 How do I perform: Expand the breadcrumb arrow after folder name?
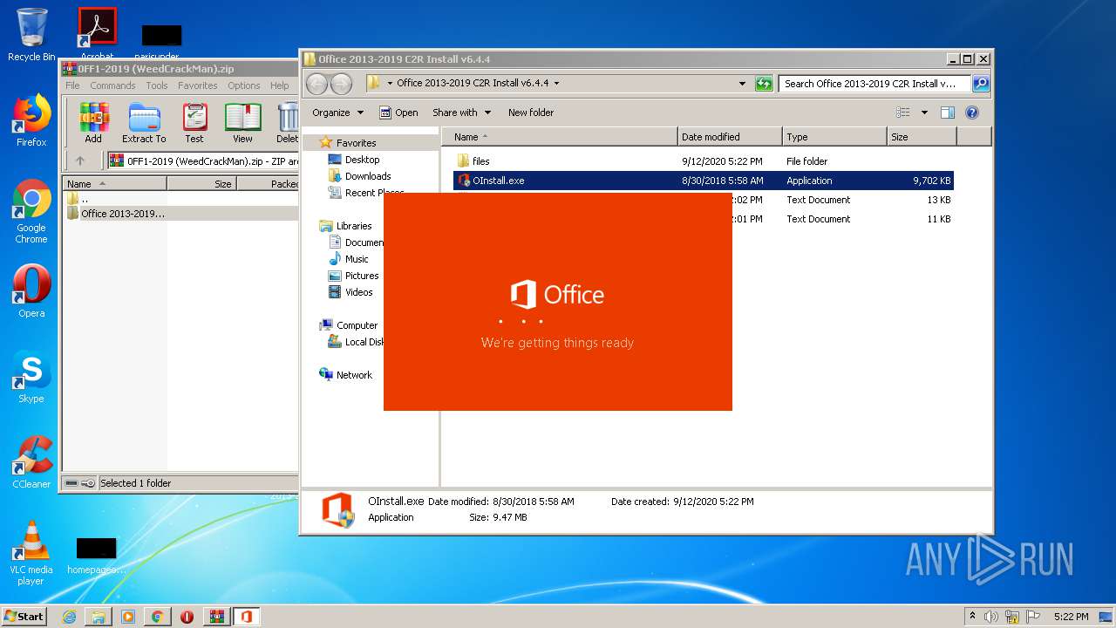pyautogui.click(x=556, y=84)
